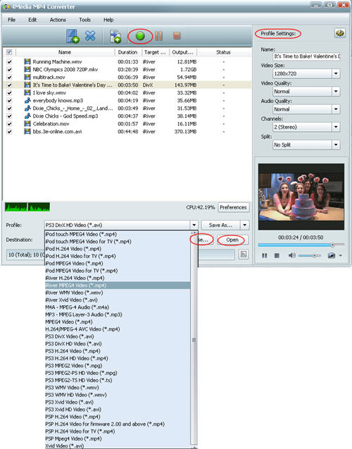Open the Actions menu
352x449 pixels.
pos(58,20)
